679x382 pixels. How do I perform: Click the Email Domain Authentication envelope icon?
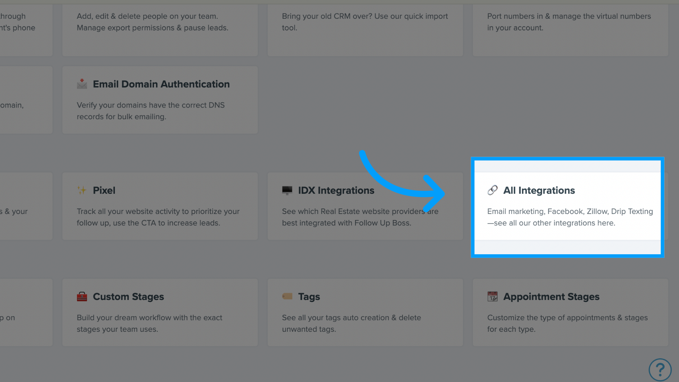coord(82,84)
